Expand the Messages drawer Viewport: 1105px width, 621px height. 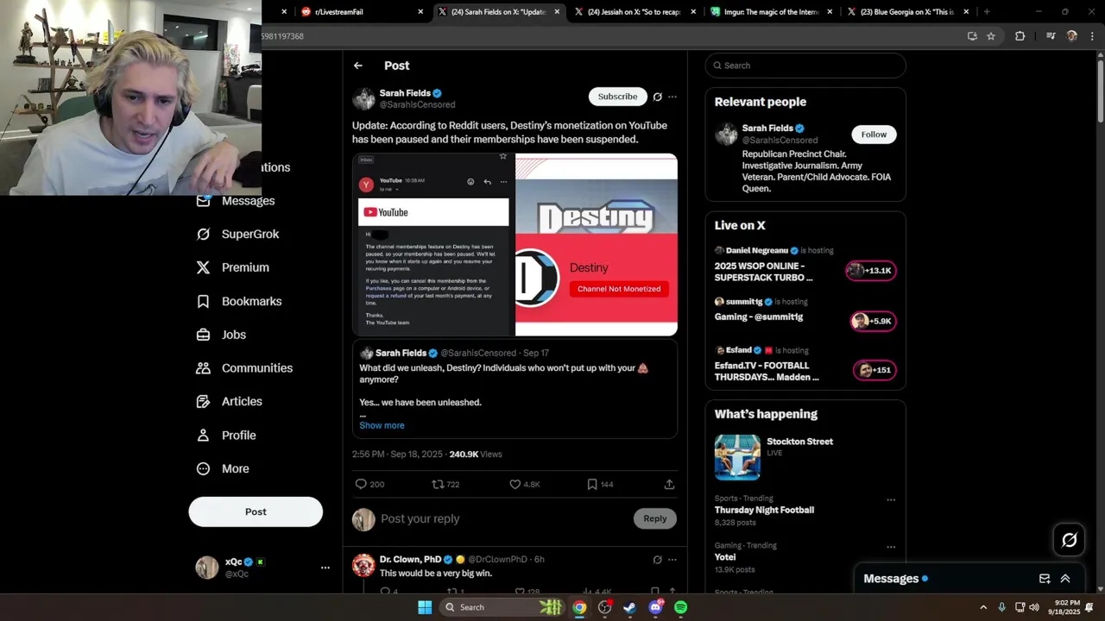(x=1065, y=579)
